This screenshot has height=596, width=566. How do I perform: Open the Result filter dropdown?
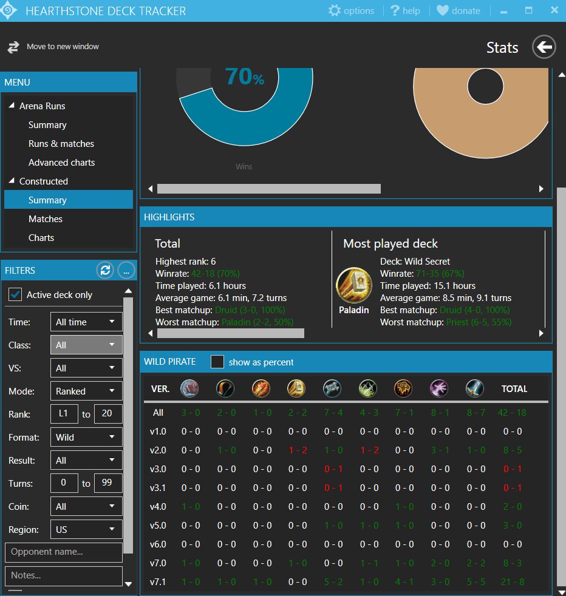click(86, 460)
